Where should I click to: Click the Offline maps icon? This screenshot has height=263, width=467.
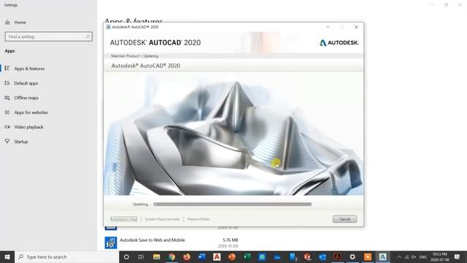click(7, 97)
